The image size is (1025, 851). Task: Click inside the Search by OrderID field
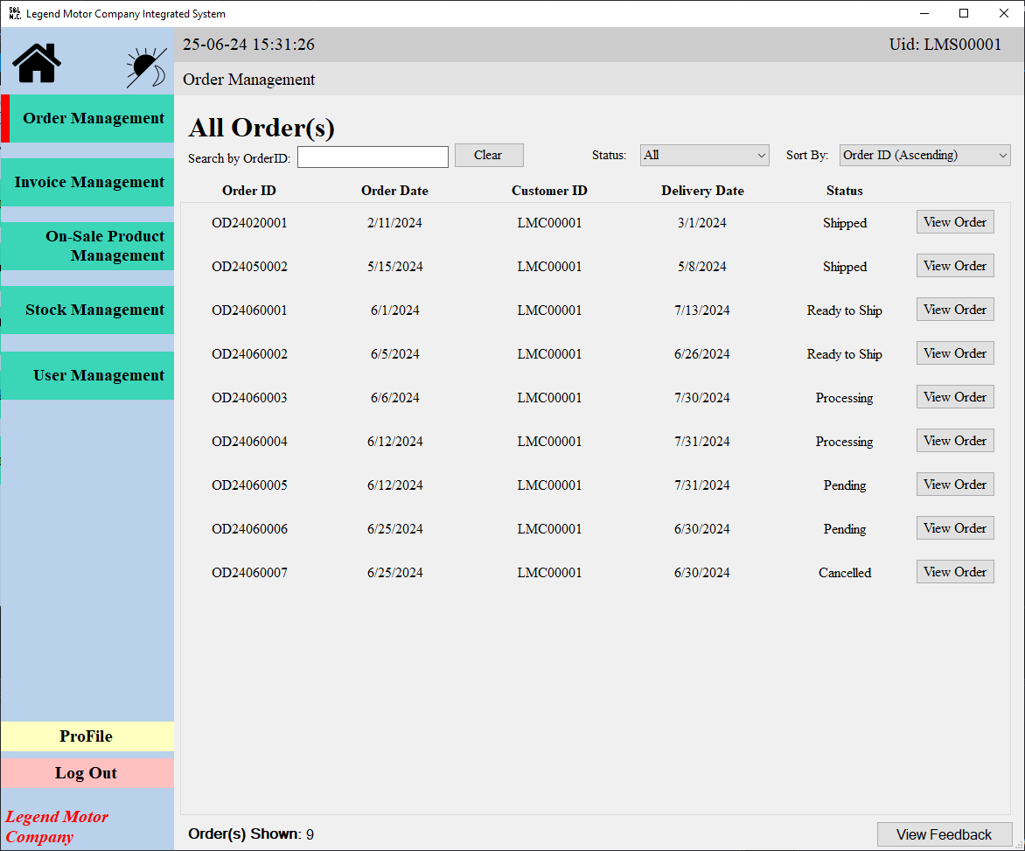coord(373,156)
